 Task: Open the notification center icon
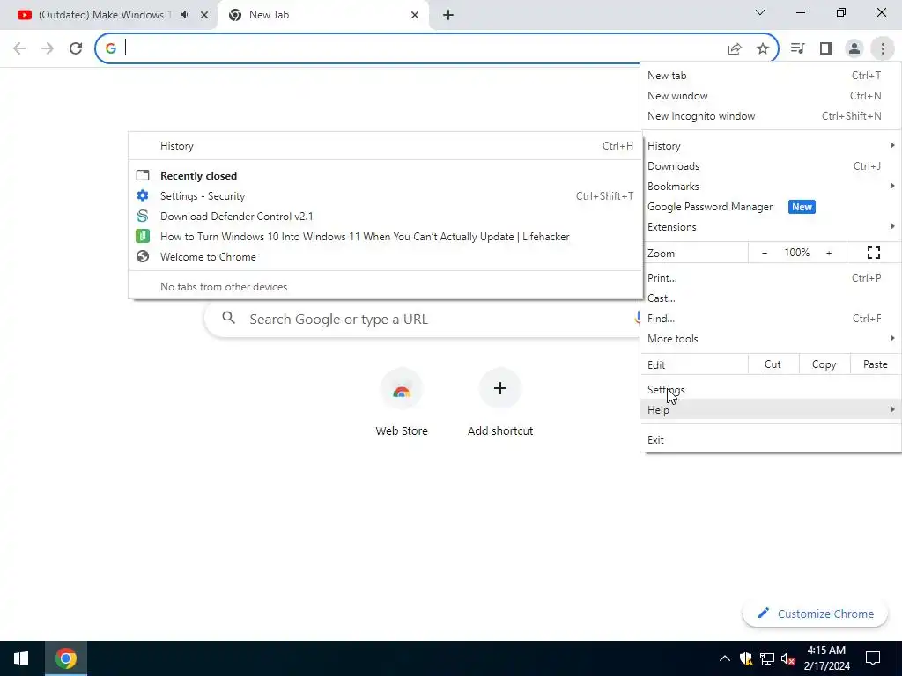[873, 658]
